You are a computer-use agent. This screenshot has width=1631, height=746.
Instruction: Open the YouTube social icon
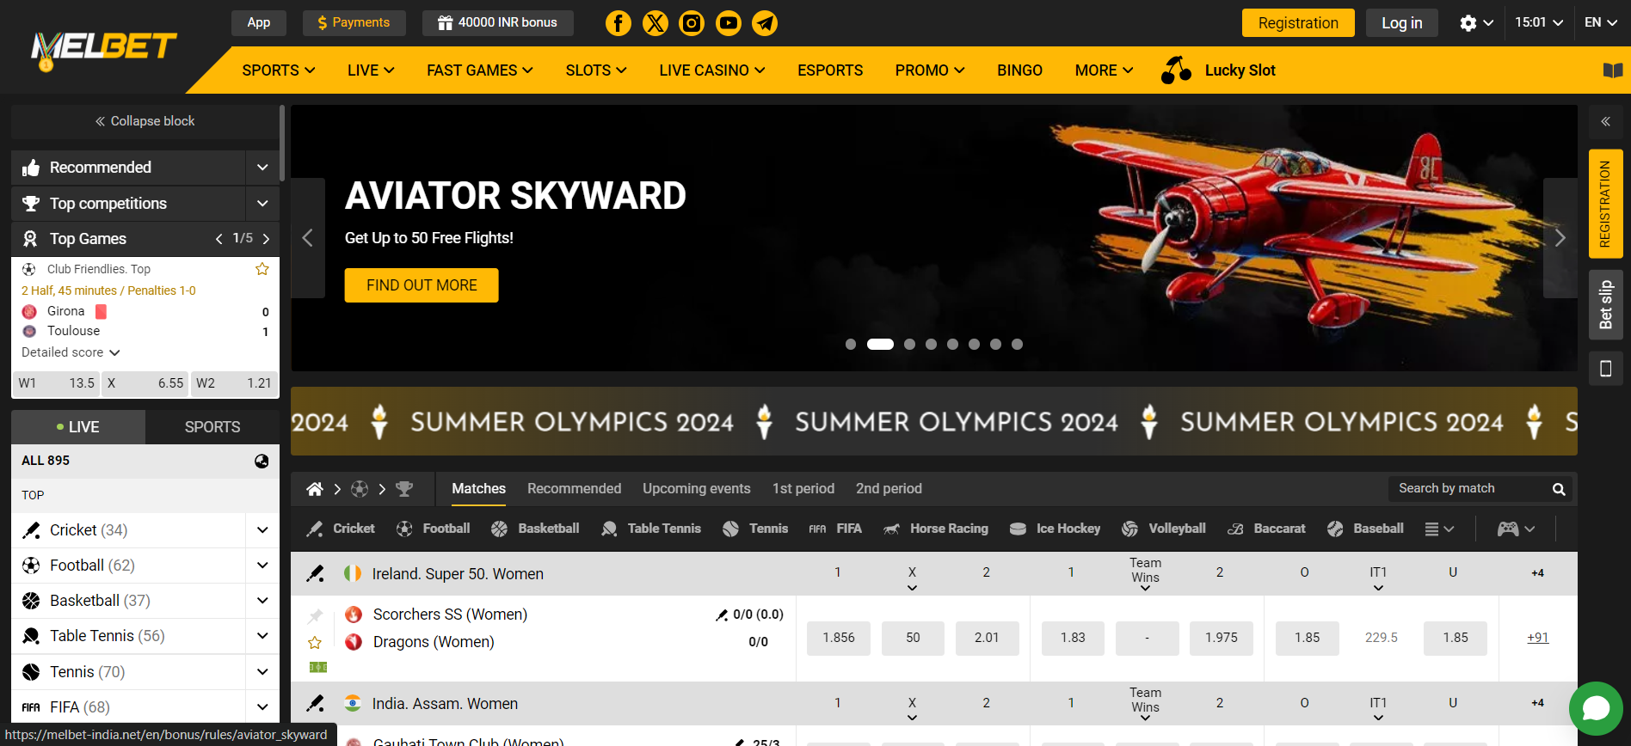tap(729, 23)
